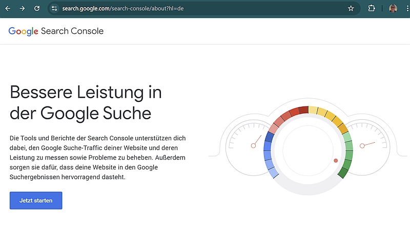Click the heading Bessere Leistung in der Google Suche
Image resolution: width=410 pixels, height=243 pixels.
tap(86, 103)
